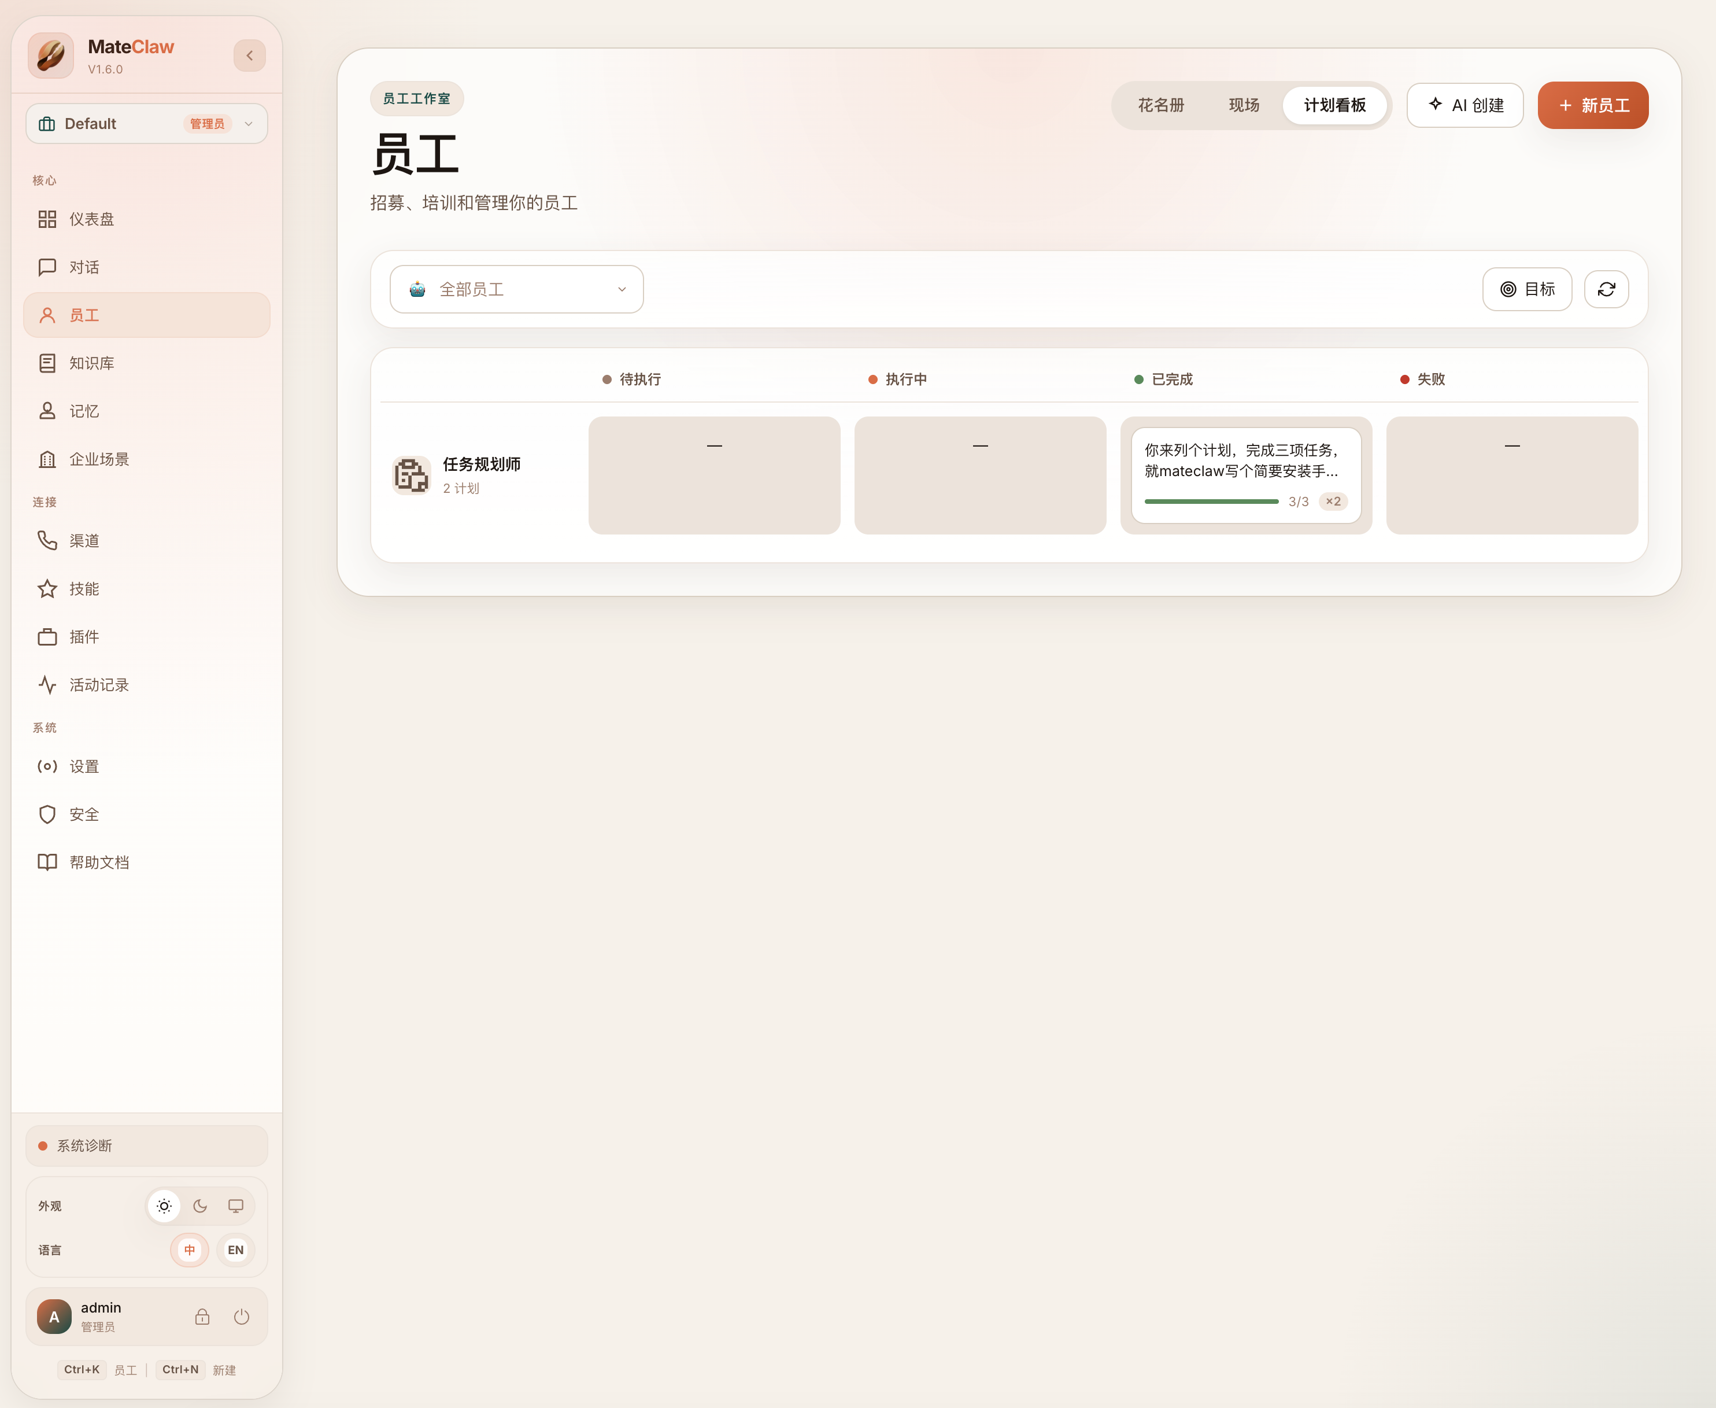1716x1408 pixels.
Task: Click the 3/3 progress count
Action: coord(1299,502)
